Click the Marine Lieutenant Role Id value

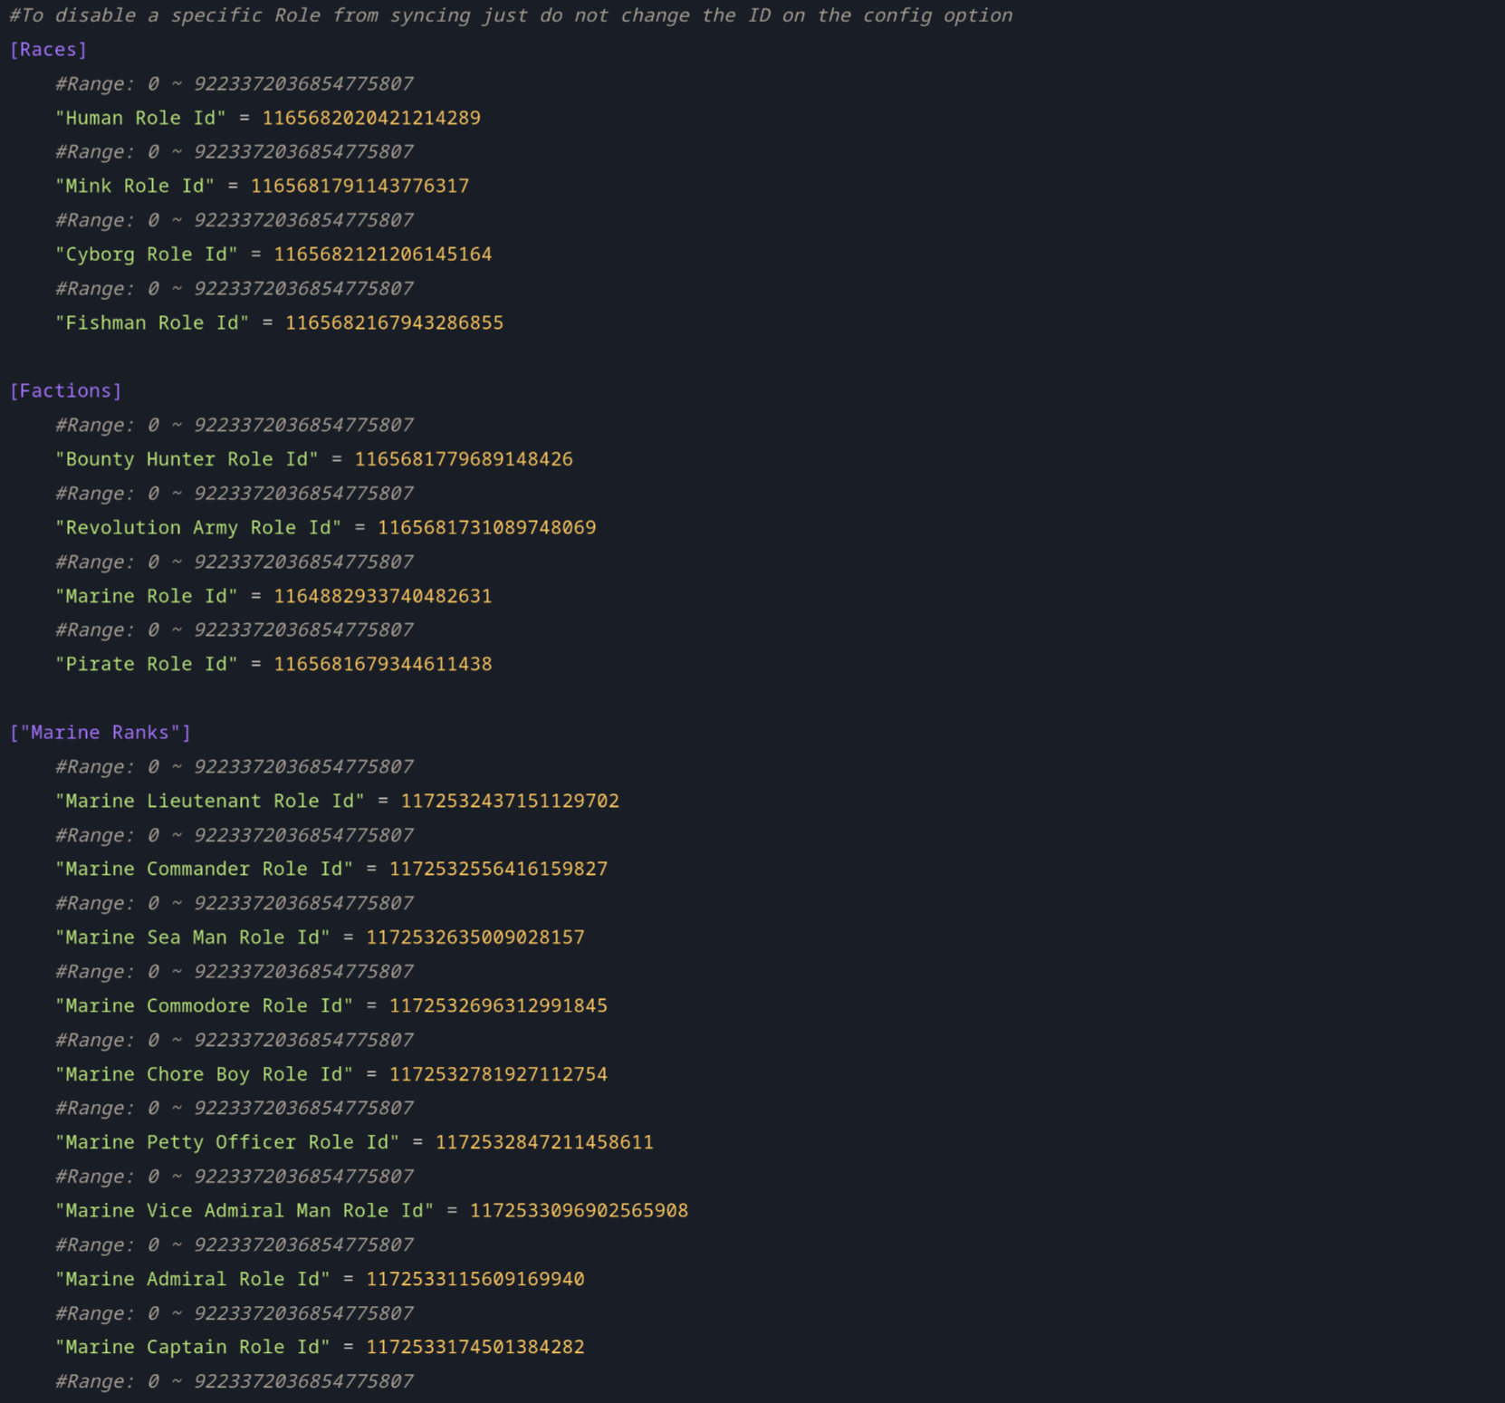510,802
